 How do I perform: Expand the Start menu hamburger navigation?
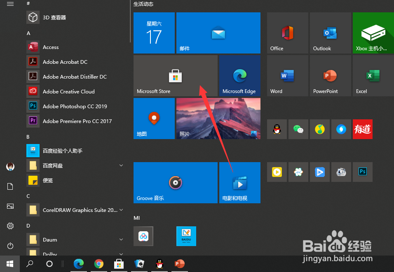10,4
